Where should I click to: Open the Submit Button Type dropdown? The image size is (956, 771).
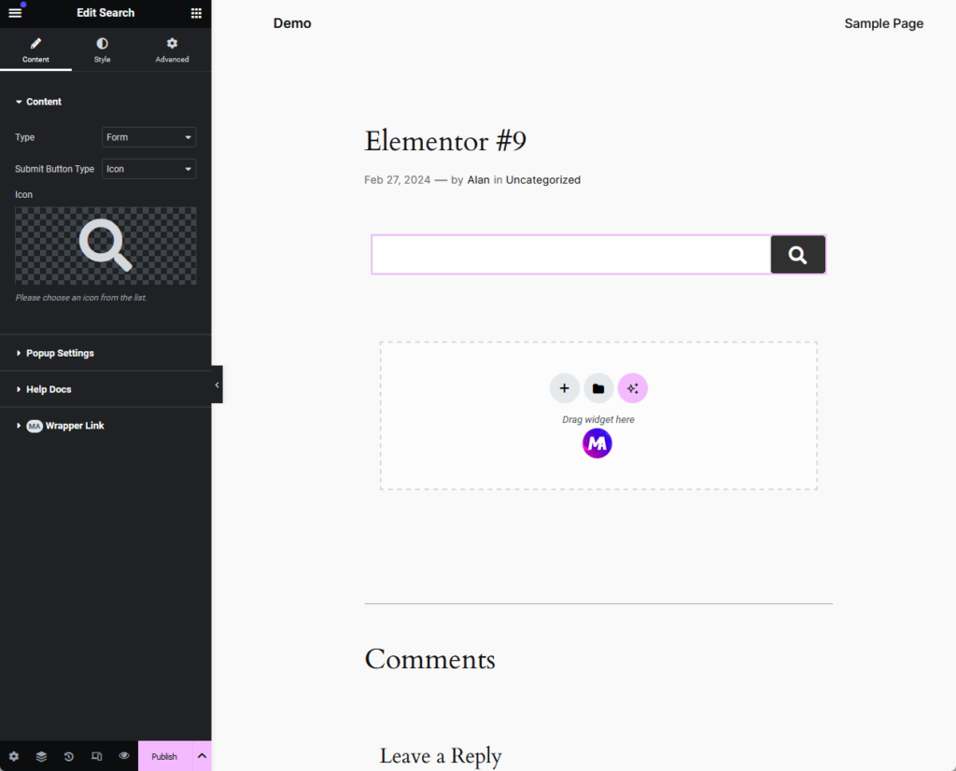tap(148, 169)
